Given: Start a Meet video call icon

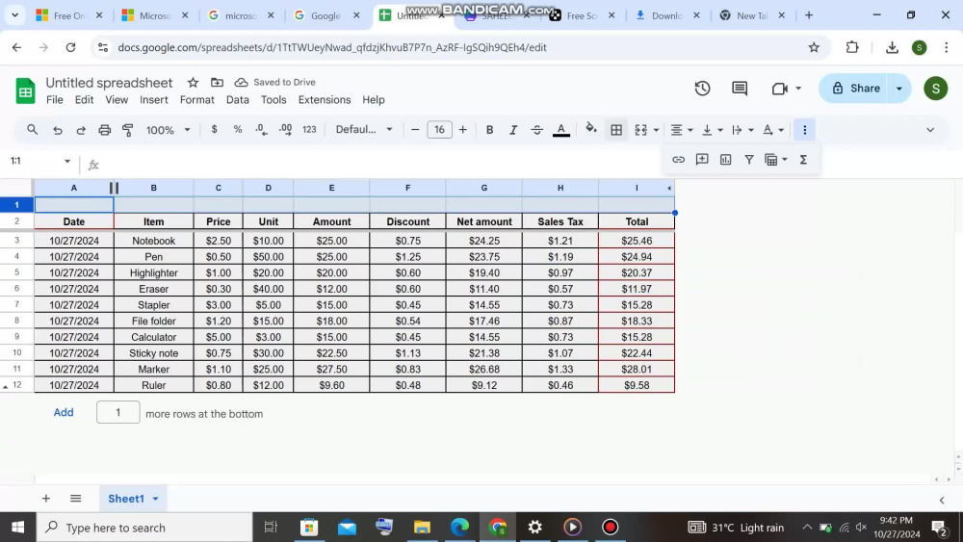Looking at the screenshot, I should click(779, 89).
